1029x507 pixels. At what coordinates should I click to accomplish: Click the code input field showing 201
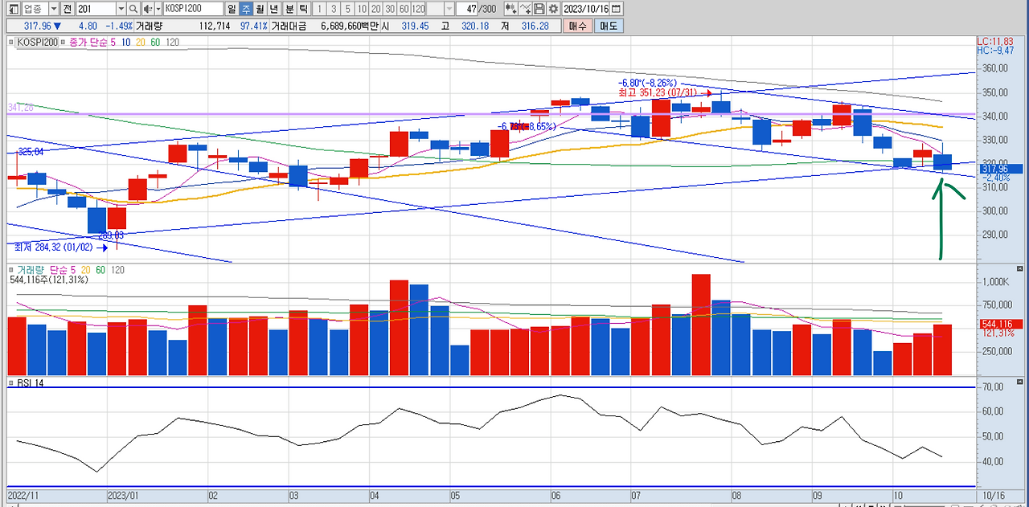click(x=96, y=8)
